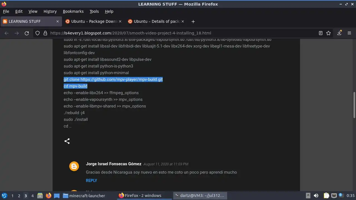356x200 pixels.
Task: Open the History menu
Action: (x=50, y=11)
